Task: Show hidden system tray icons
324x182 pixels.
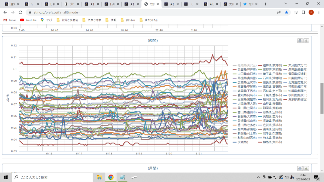Action: 258,177
